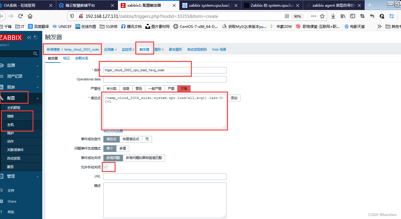Open the 表达式构造器 link
401x219 pixels.
pyautogui.click(x=113, y=131)
